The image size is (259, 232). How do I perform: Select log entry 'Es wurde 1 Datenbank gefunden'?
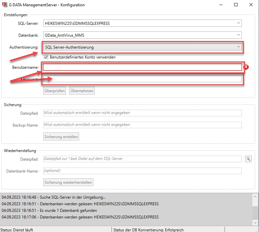pos(49,211)
